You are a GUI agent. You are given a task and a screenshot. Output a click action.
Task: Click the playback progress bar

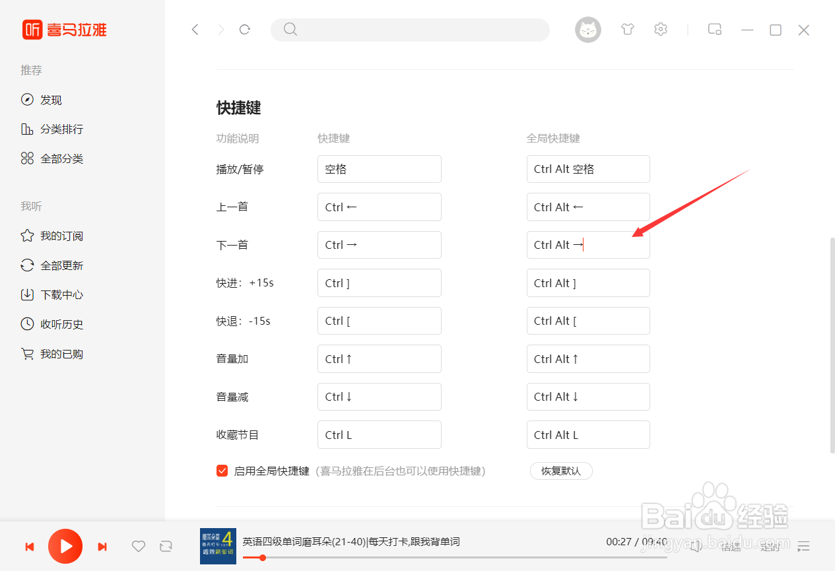(x=455, y=557)
